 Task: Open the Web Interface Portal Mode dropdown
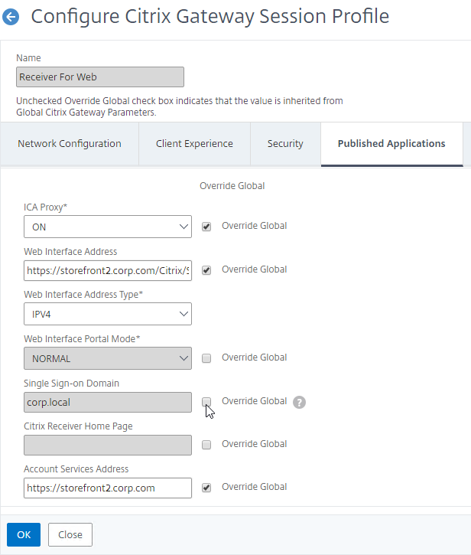click(108, 358)
